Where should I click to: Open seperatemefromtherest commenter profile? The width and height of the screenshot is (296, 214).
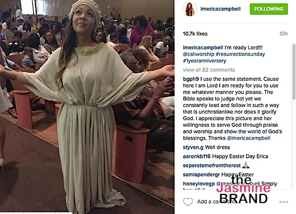click(x=212, y=165)
